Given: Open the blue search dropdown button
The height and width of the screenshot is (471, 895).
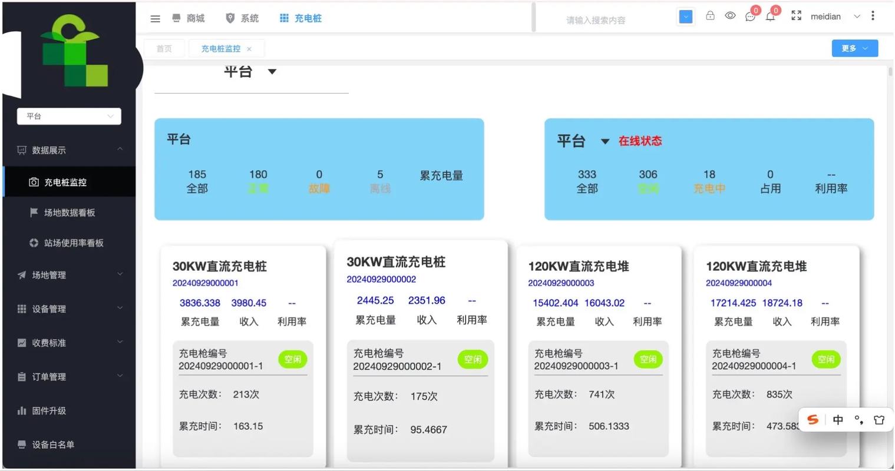Looking at the screenshot, I should (685, 16).
